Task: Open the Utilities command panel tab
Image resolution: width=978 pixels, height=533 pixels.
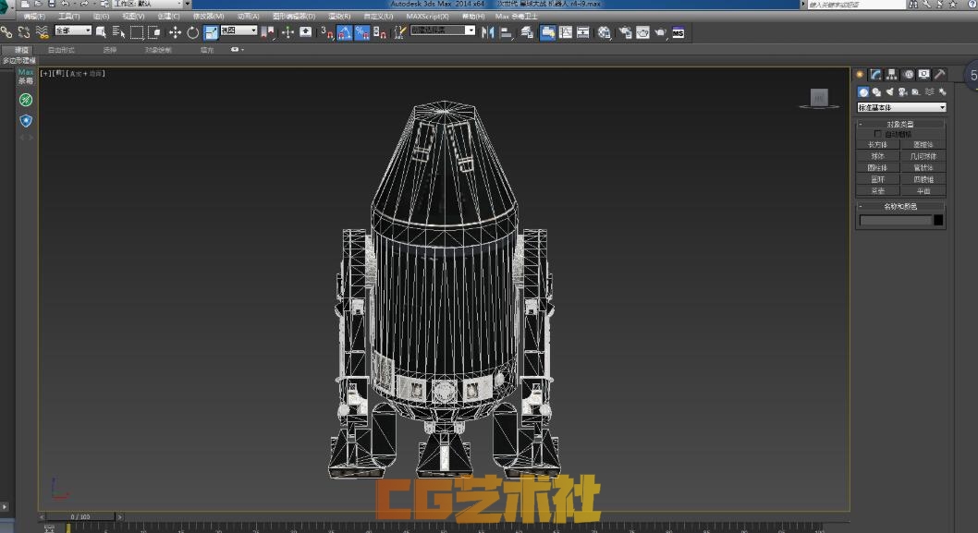Action: (940, 75)
